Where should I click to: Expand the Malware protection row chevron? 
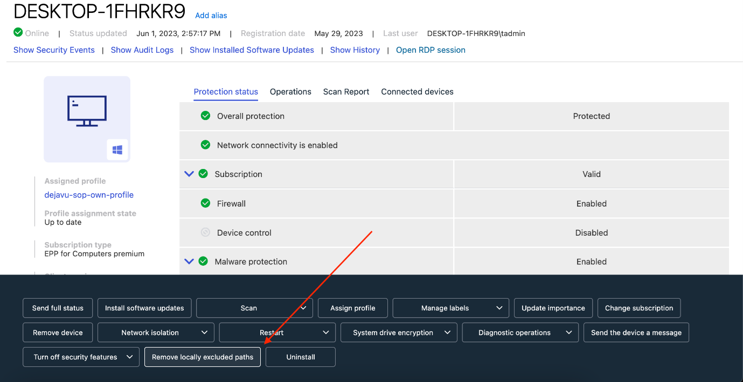pyautogui.click(x=189, y=261)
